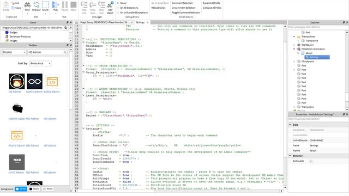Click the Add Watch debugger icon
The height and width of the screenshot is (196, 349).
110,7
